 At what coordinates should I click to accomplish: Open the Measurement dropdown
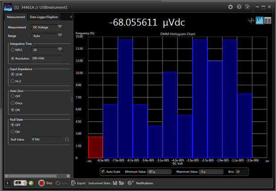(47, 27)
